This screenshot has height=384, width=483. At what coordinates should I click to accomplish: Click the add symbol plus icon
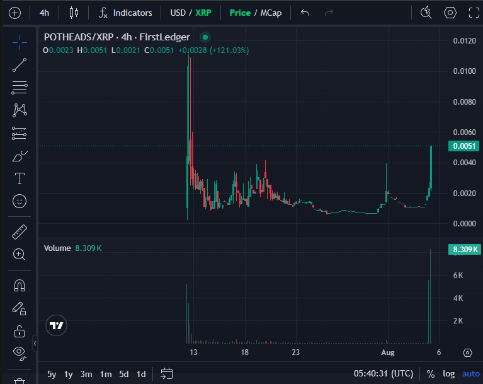pyautogui.click(x=14, y=13)
